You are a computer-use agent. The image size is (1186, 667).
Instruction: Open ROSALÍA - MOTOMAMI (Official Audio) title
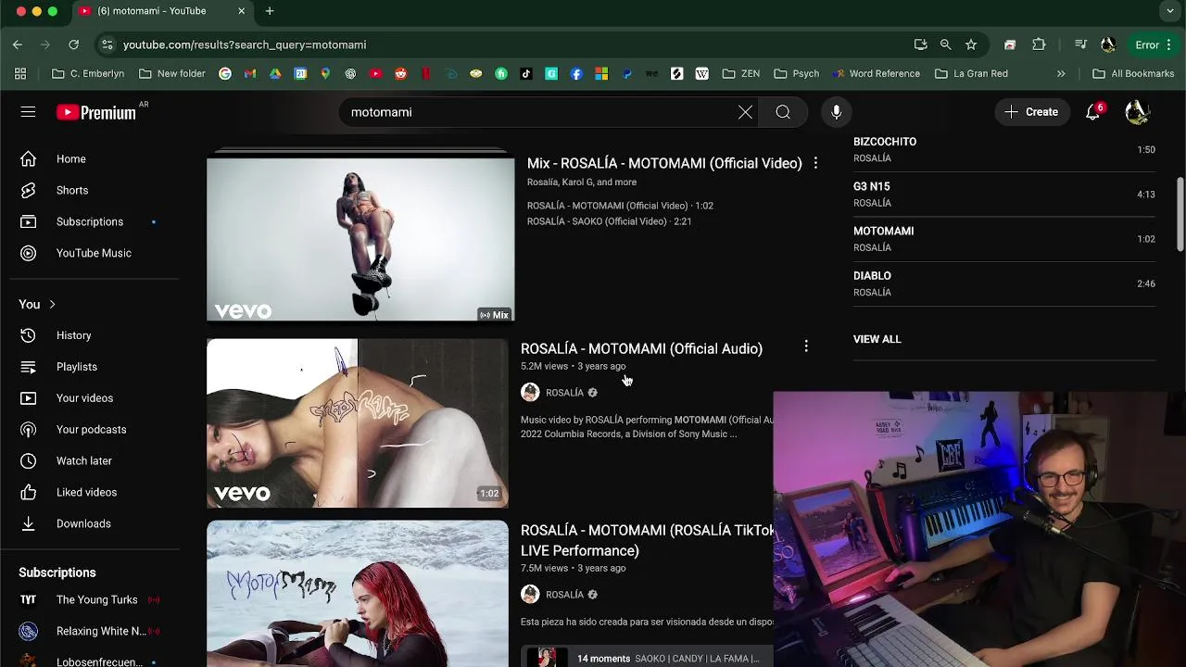point(641,348)
